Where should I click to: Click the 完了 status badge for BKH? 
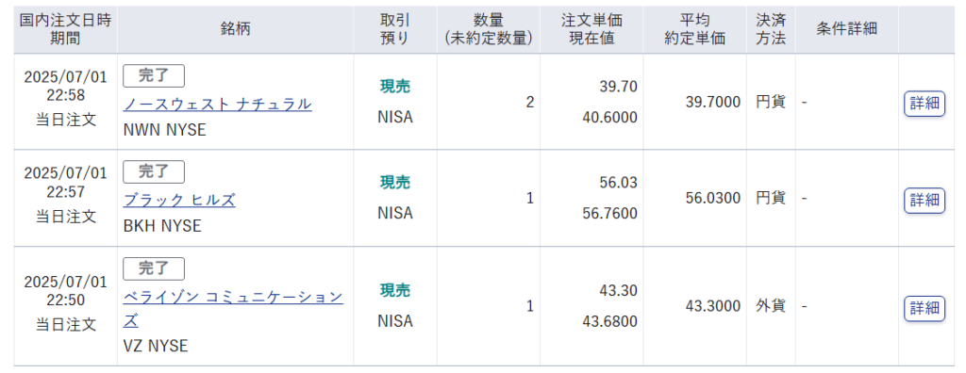[x=154, y=172]
